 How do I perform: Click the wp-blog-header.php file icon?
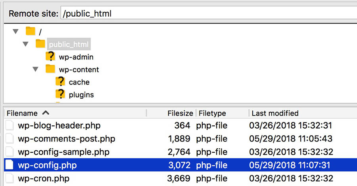(10, 126)
